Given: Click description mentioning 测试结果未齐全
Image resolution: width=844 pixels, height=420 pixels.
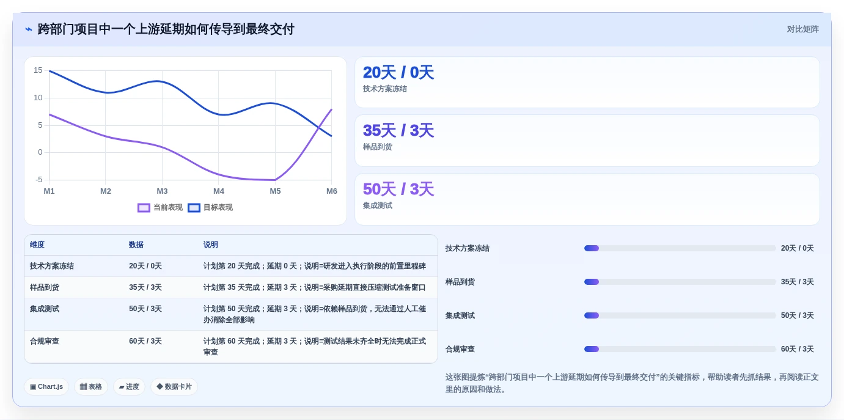Looking at the screenshot, I should [315, 347].
